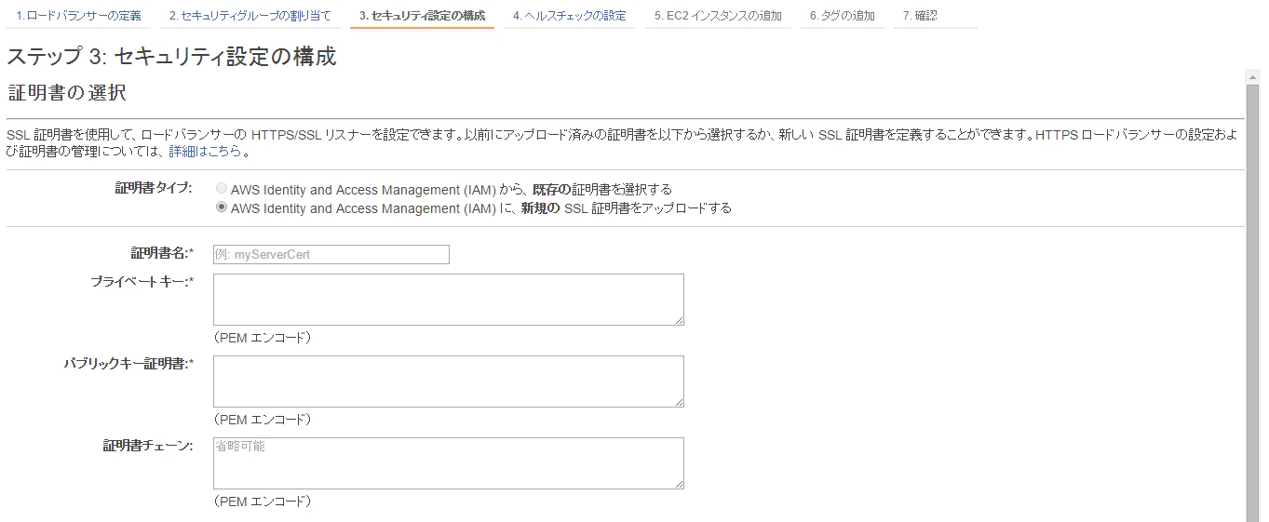Go to step 6 タグの追加 tab
The image size is (1269, 522).
coord(842,16)
